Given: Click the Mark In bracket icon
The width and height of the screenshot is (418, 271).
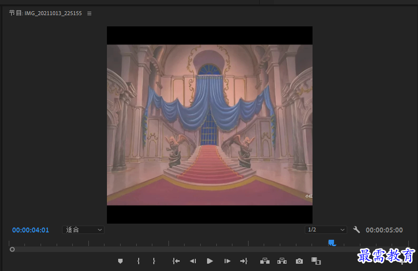Looking at the screenshot, I should pos(138,261).
